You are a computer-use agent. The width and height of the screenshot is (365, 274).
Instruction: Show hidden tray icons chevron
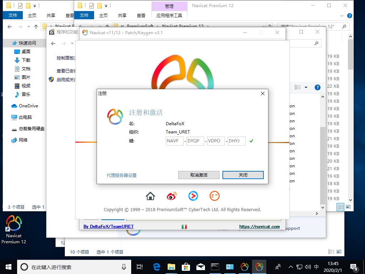click(x=291, y=267)
